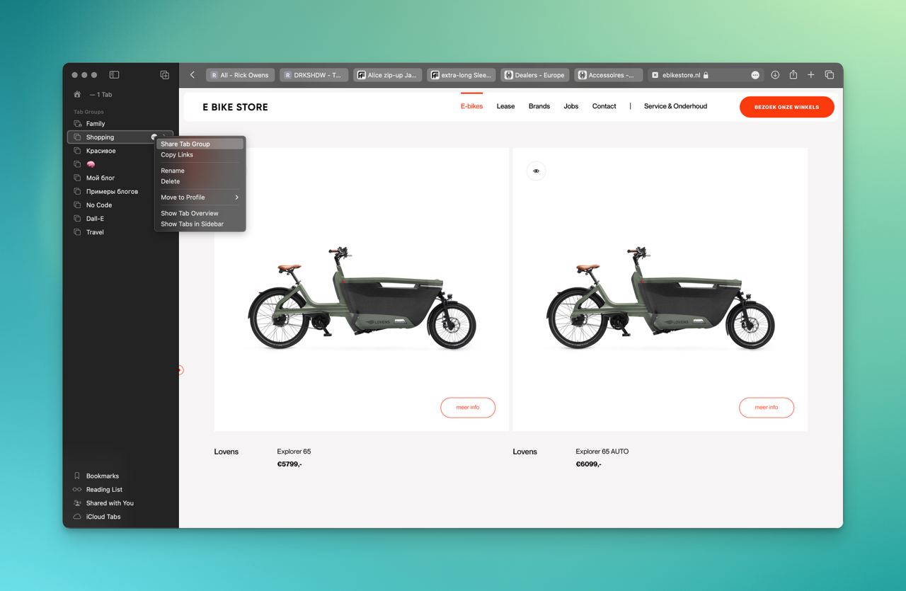Hide the Safari sidebar with the sidebar icon
The image size is (906, 591).
click(x=114, y=75)
